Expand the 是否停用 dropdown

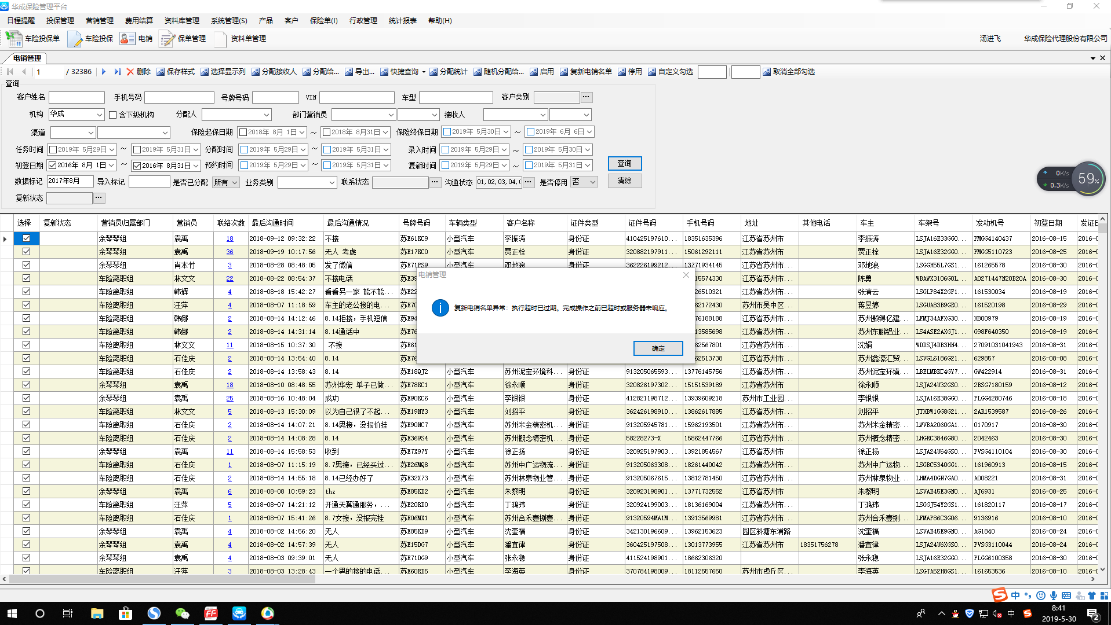pos(584,182)
